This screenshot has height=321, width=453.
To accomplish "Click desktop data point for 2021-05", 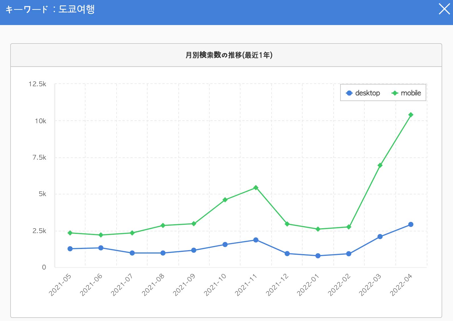I will 70,249.
